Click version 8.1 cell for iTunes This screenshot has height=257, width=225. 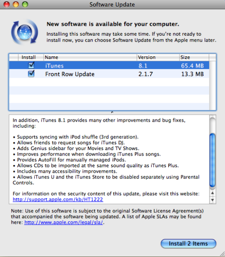pyautogui.click(x=143, y=66)
